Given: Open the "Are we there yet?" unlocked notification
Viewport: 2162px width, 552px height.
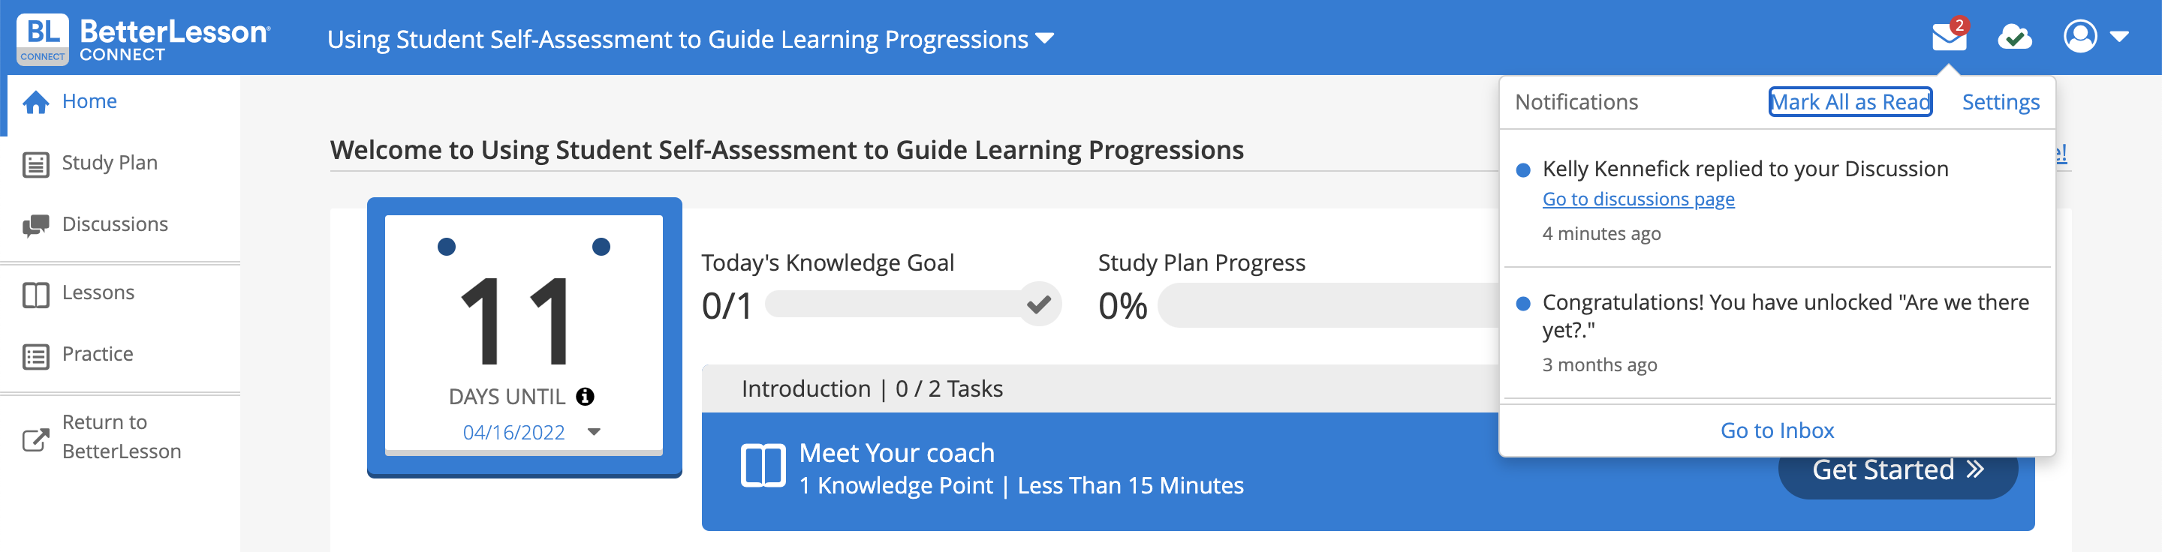Looking at the screenshot, I should [1785, 316].
